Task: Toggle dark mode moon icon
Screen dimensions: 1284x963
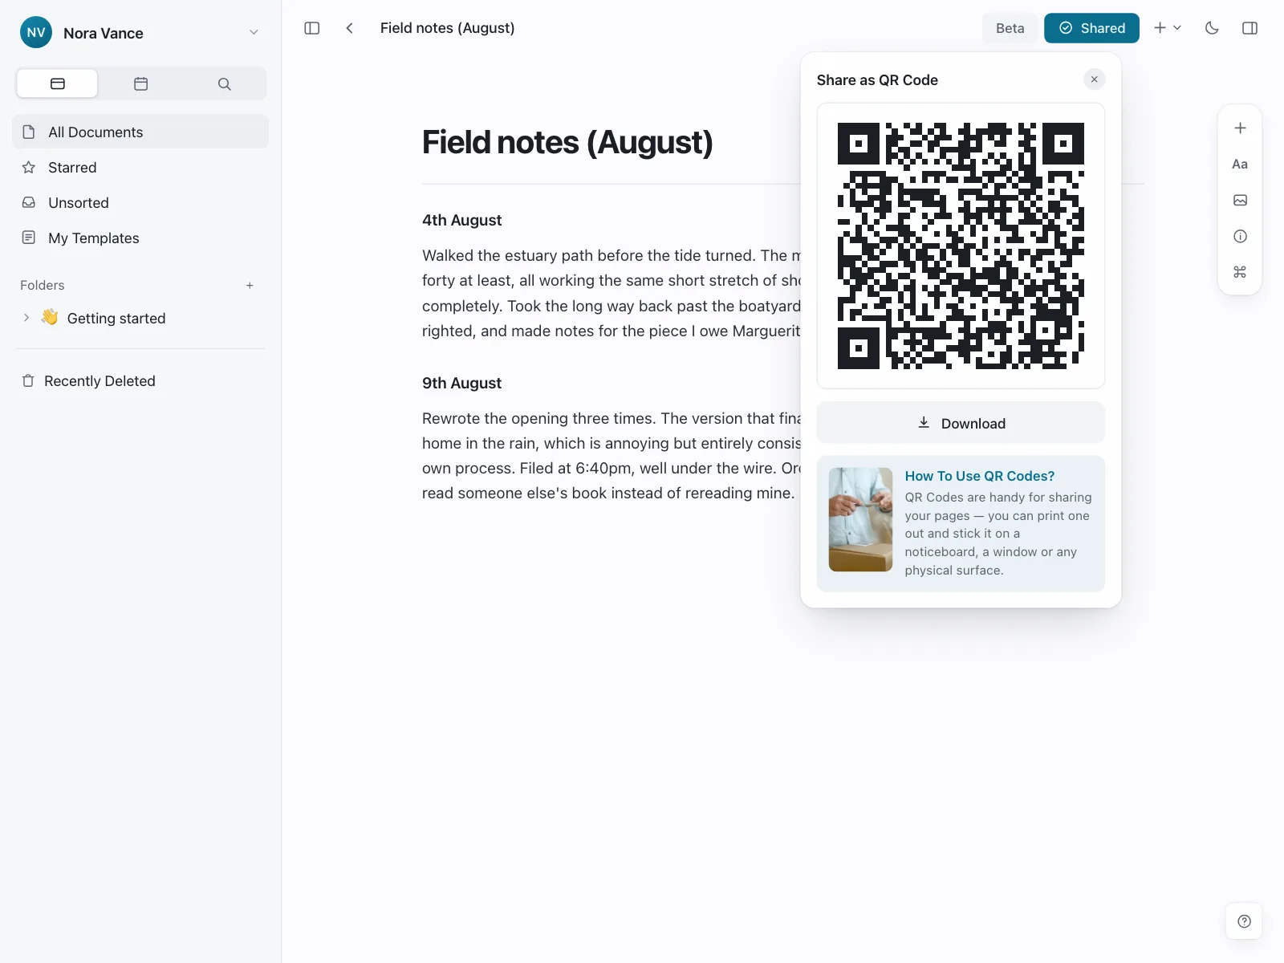Action: [1212, 28]
